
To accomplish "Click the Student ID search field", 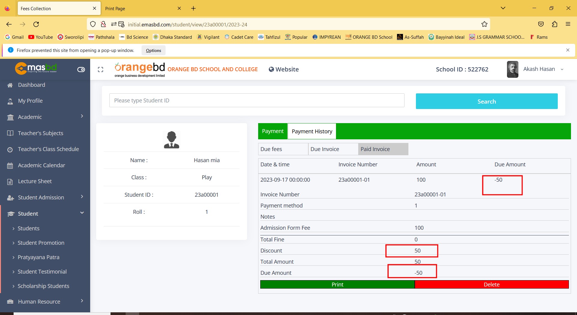I will 257,101.
